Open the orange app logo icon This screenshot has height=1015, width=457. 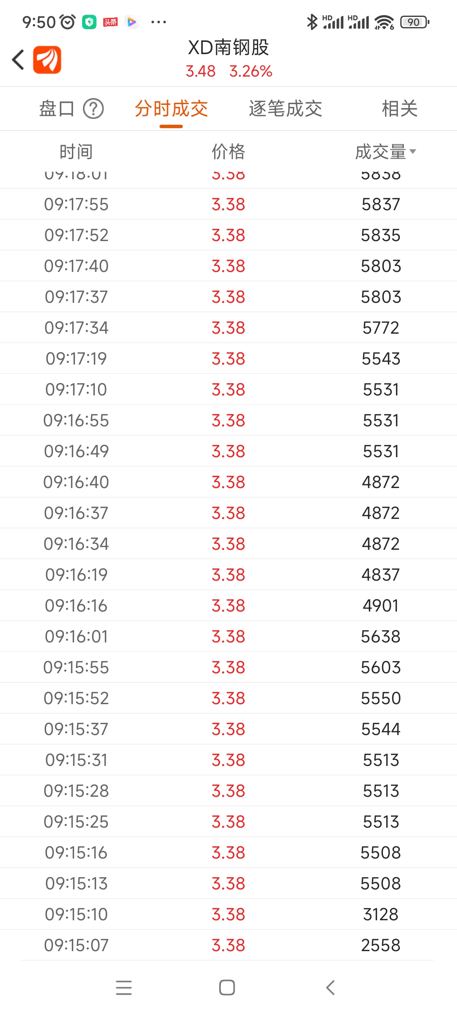click(47, 60)
